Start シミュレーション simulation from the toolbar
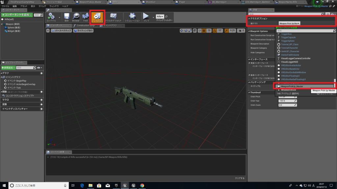 click(132, 17)
